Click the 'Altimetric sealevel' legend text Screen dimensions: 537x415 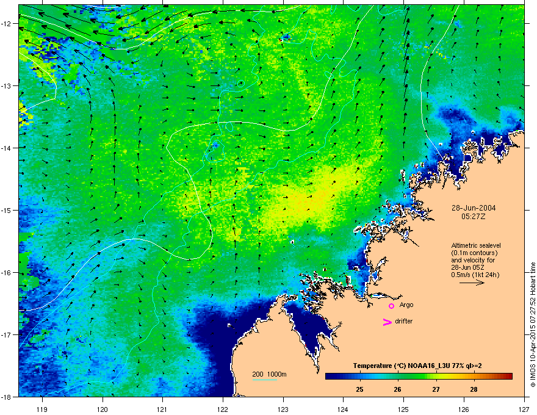point(476,245)
